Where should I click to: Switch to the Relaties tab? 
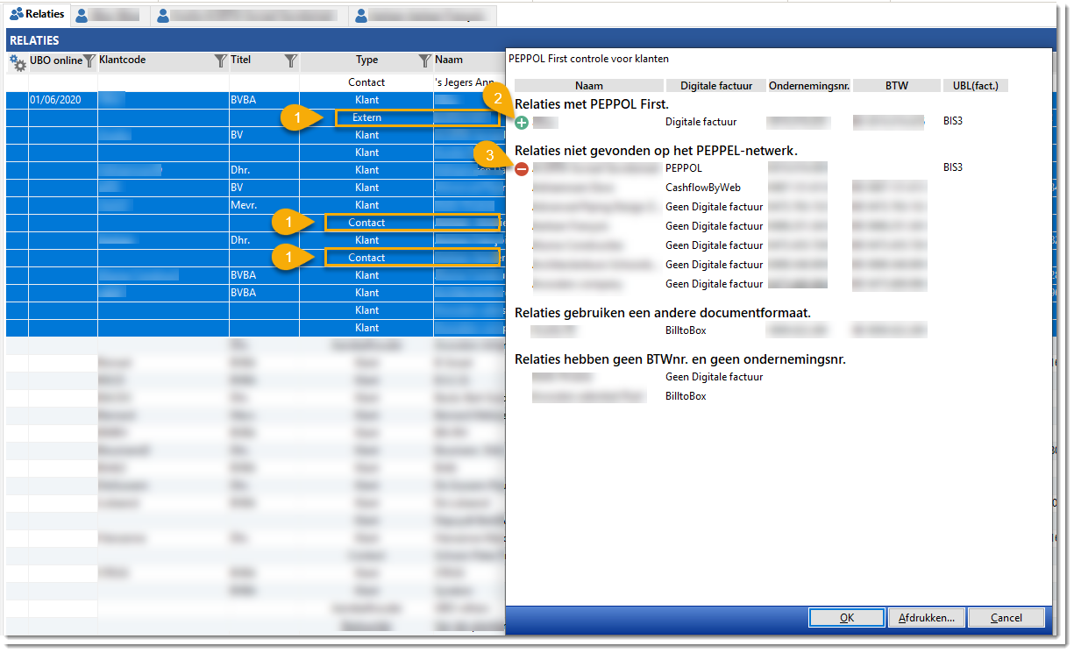pyautogui.click(x=37, y=15)
